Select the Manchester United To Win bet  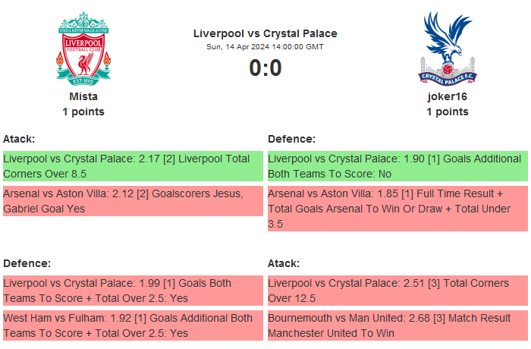tap(397, 325)
